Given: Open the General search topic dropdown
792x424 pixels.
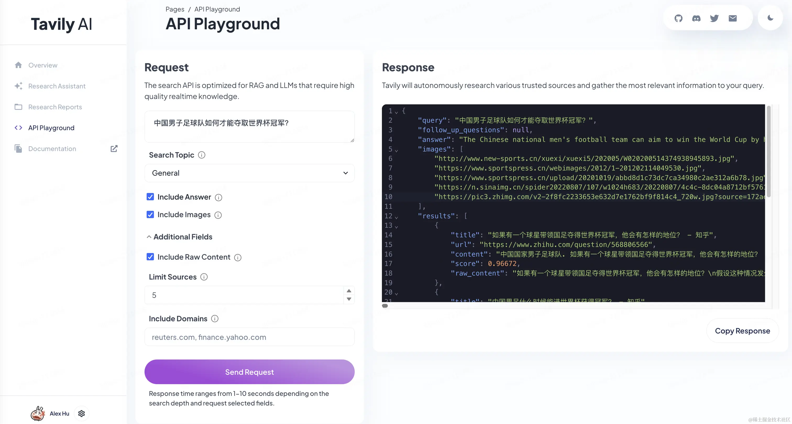Looking at the screenshot, I should (x=249, y=173).
